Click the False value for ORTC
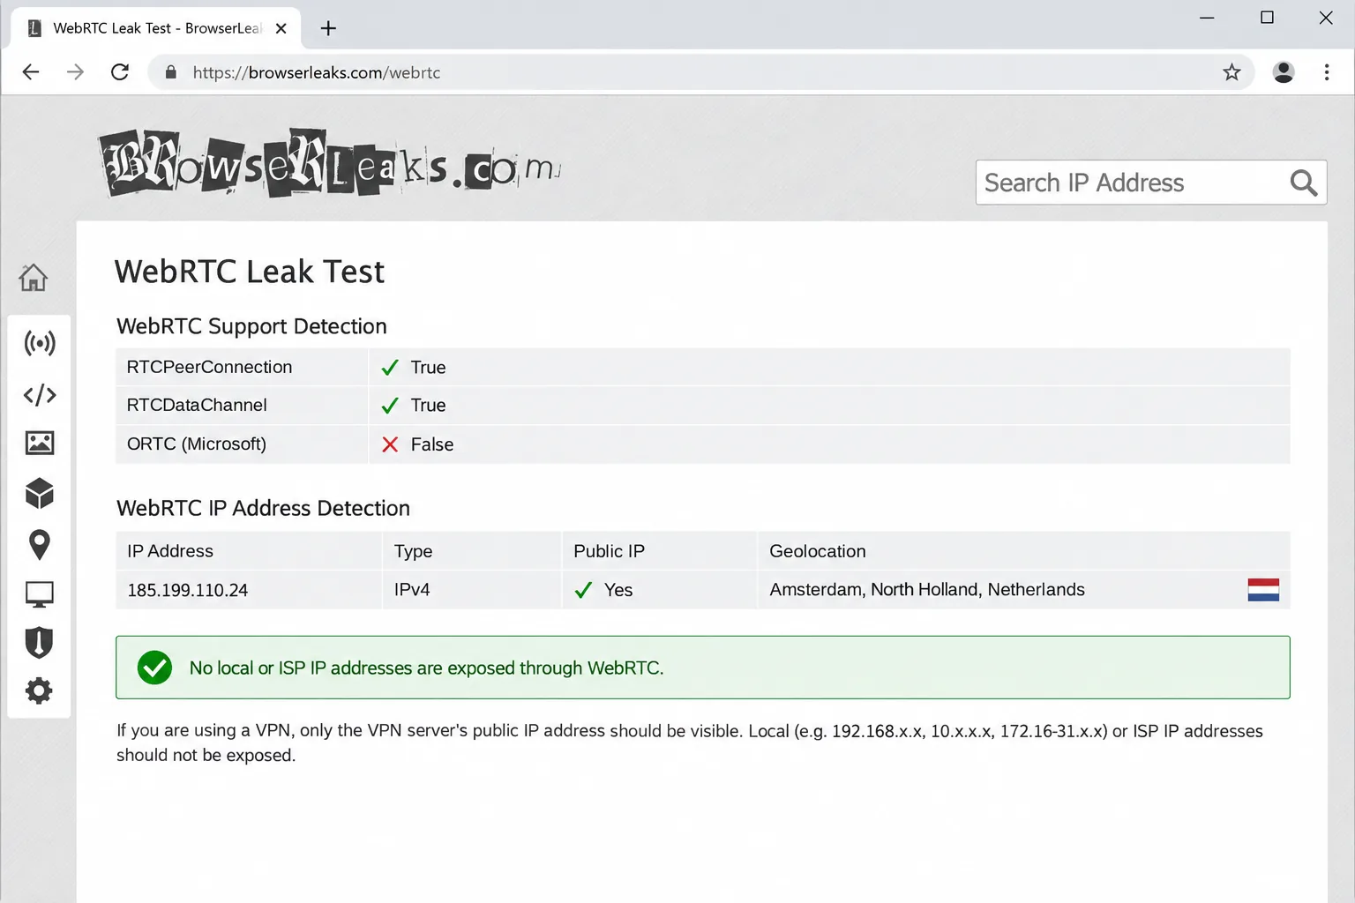Image resolution: width=1355 pixels, height=903 pixels. [x=432, y=444]
